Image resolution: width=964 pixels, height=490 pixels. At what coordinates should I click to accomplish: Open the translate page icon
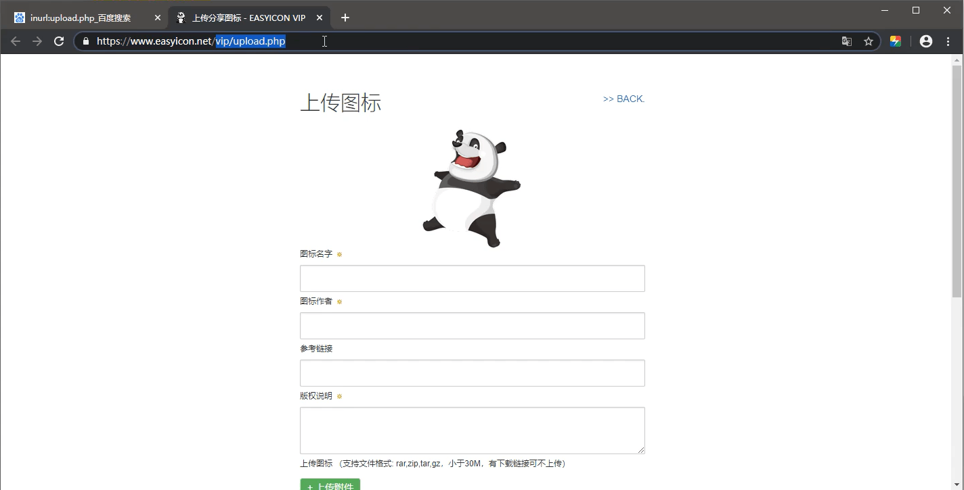click(846, 41)
